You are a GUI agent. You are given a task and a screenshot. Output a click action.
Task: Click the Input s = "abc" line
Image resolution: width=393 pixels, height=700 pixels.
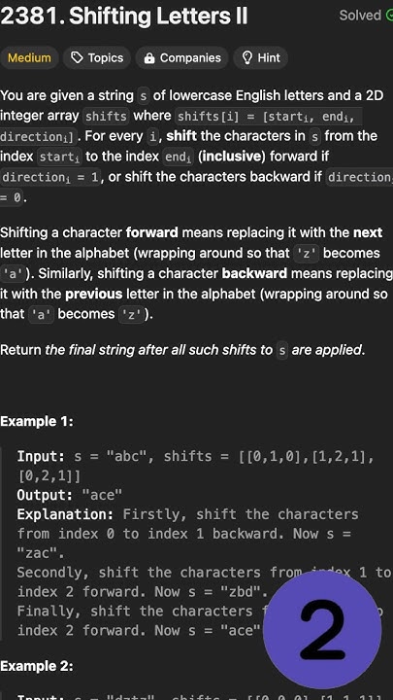[195, 466]
